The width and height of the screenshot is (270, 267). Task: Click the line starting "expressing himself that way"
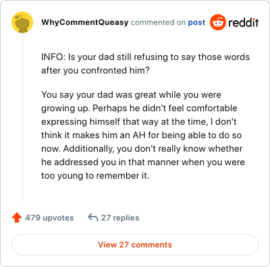[139, 122]
